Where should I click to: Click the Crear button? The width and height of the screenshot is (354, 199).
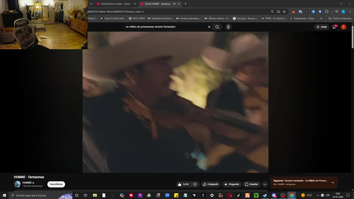click(x=322, y=27)
